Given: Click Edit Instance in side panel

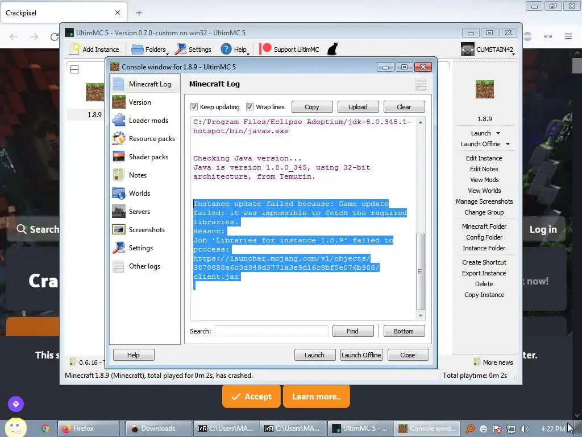Looking at the screenshot, I should 484,158.
